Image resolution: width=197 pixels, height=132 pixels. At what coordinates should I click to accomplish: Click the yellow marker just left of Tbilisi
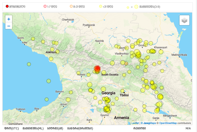[122, 91]
